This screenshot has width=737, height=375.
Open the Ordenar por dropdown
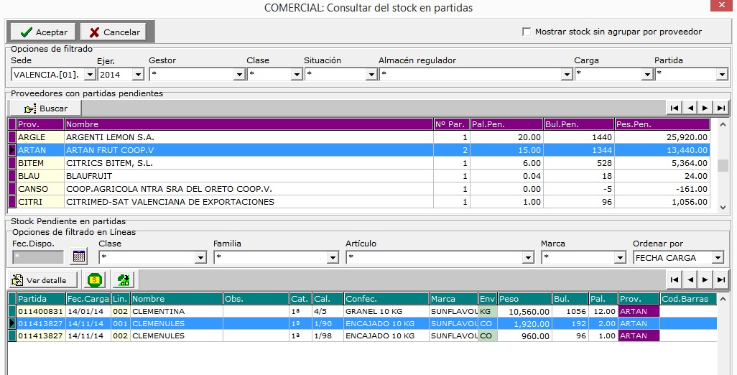(x=718, y=257)
